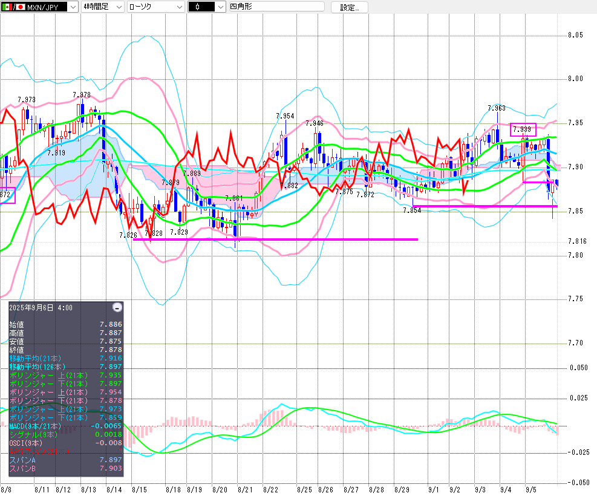Click the スパンB label

click(22, 468)
